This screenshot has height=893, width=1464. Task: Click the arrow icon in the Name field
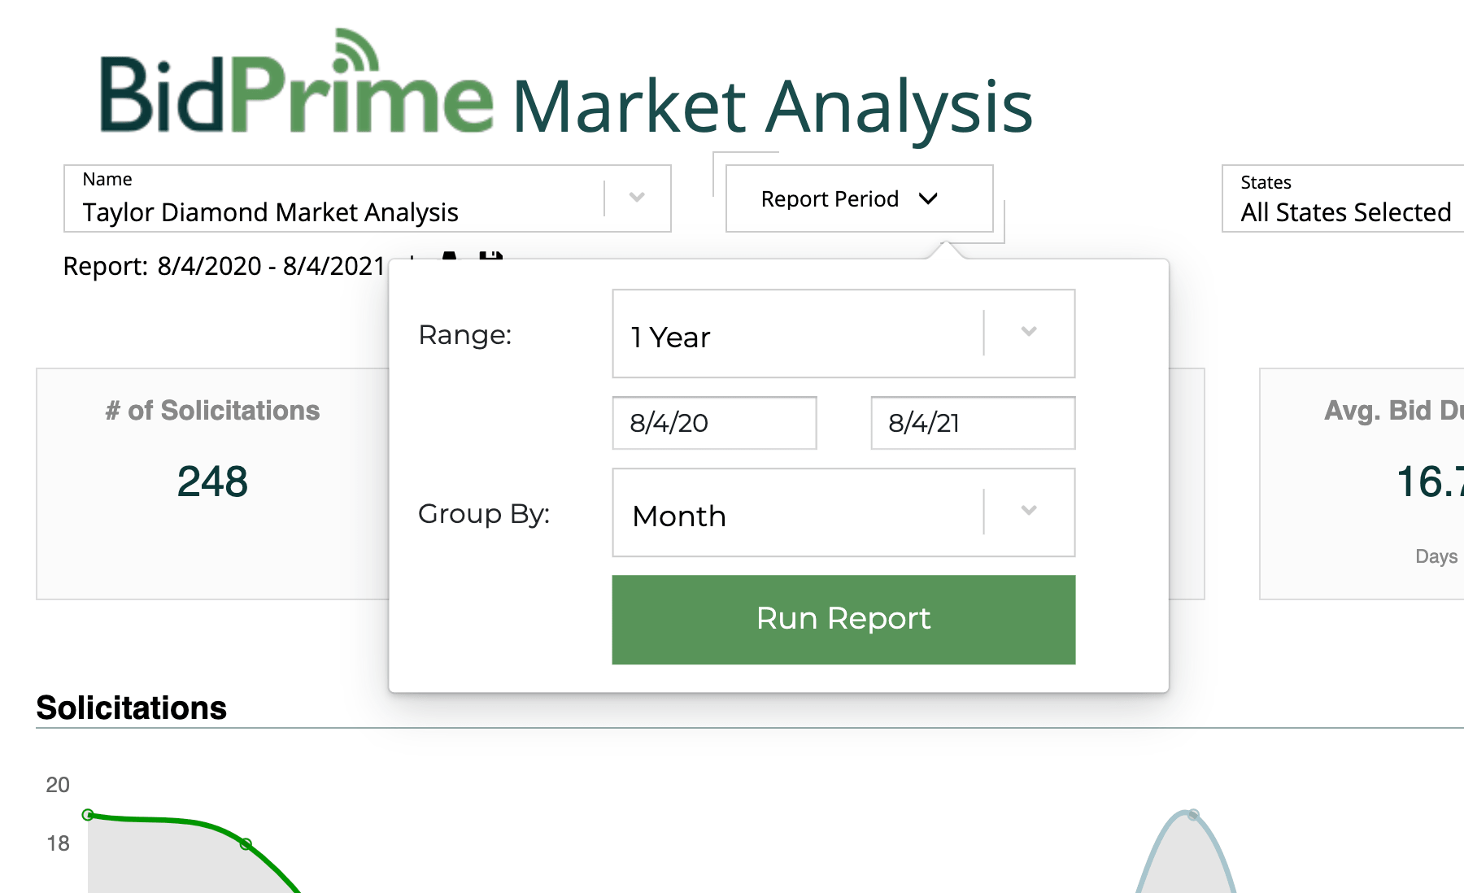(x=637, y=198)
